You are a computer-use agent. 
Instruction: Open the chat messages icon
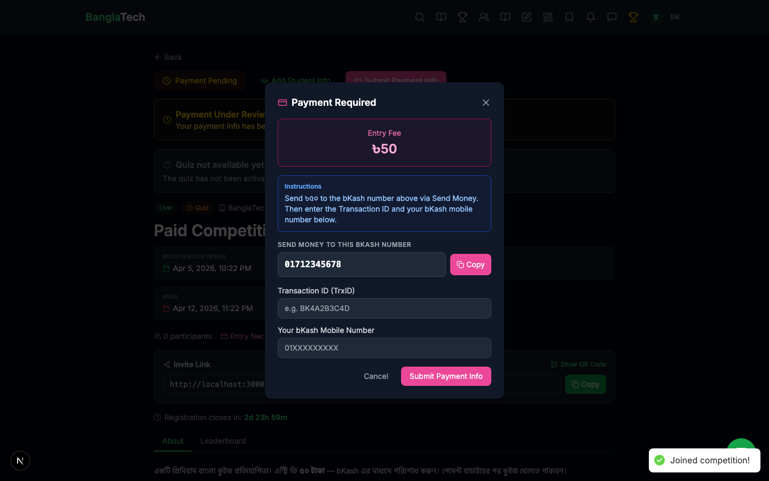pyautogui.click(x=612, y=17)
